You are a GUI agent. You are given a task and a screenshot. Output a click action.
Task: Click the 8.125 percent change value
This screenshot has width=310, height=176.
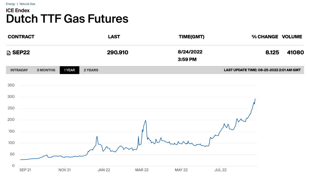pyautogui.click(x=272, y=53)
